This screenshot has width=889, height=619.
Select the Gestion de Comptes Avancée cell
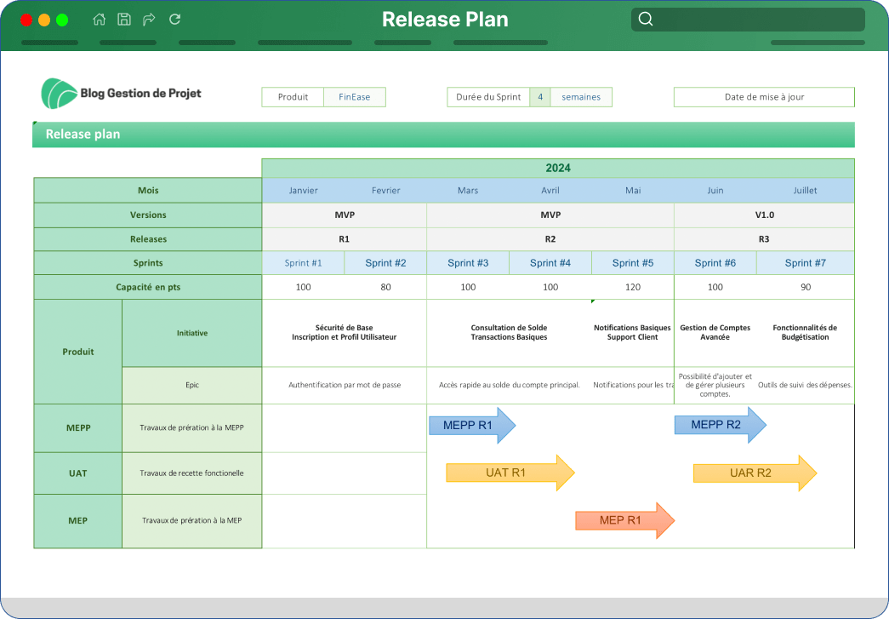point(715,333)
